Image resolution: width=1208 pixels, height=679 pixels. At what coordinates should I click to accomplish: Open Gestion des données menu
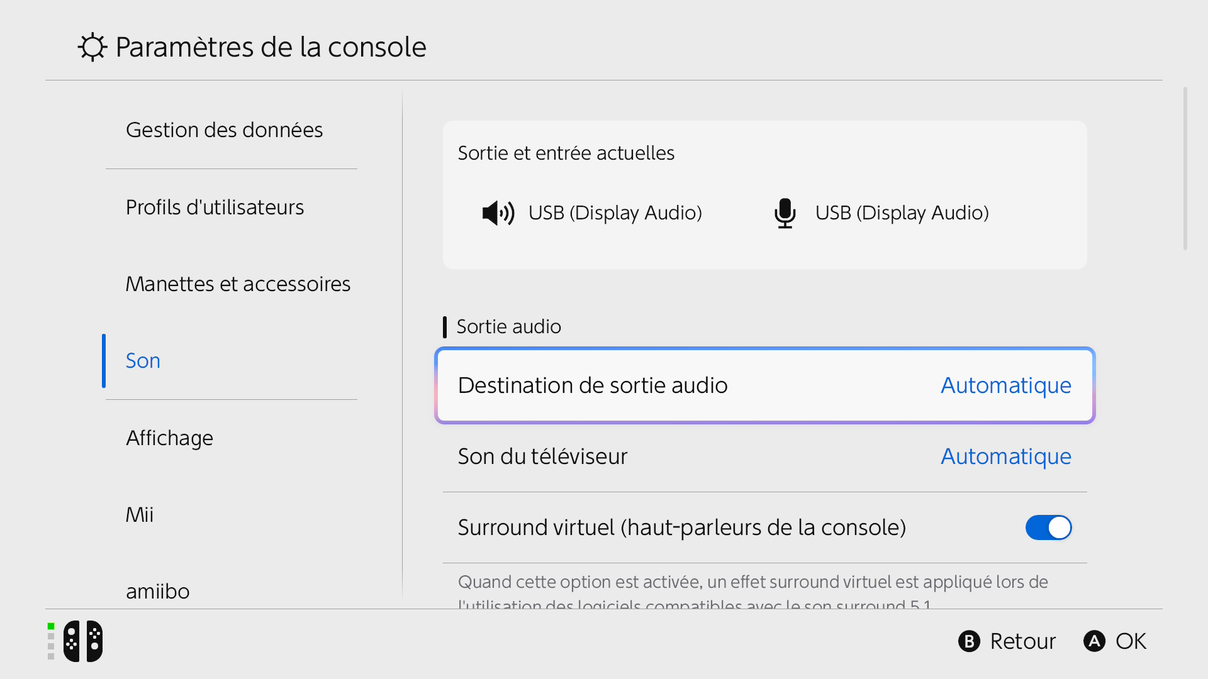pyautogui.click(x=224, y=130)
